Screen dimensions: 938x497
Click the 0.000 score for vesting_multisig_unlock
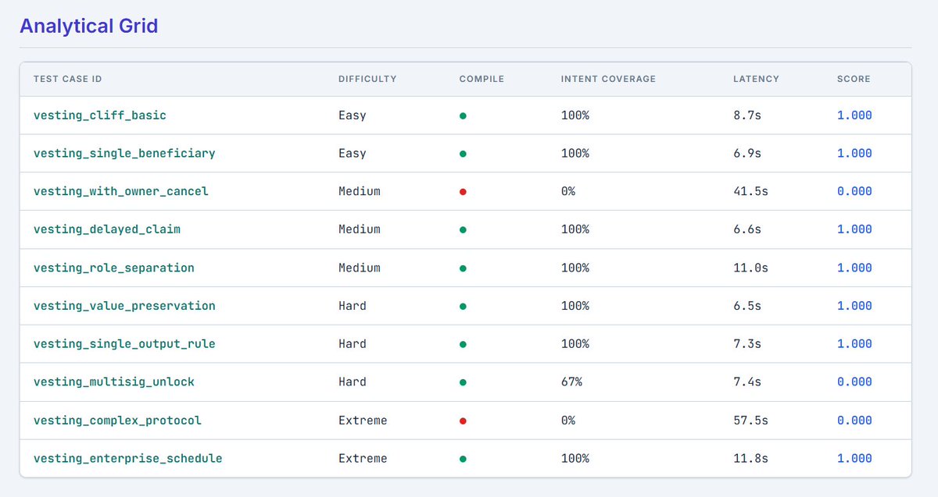click(854, 382)
